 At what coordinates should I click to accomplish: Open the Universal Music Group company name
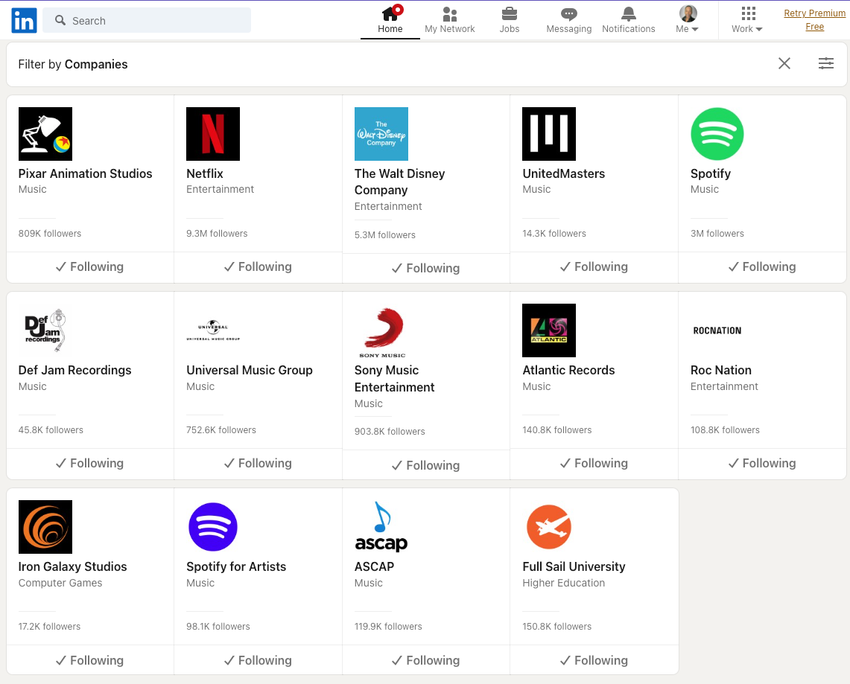250,370
